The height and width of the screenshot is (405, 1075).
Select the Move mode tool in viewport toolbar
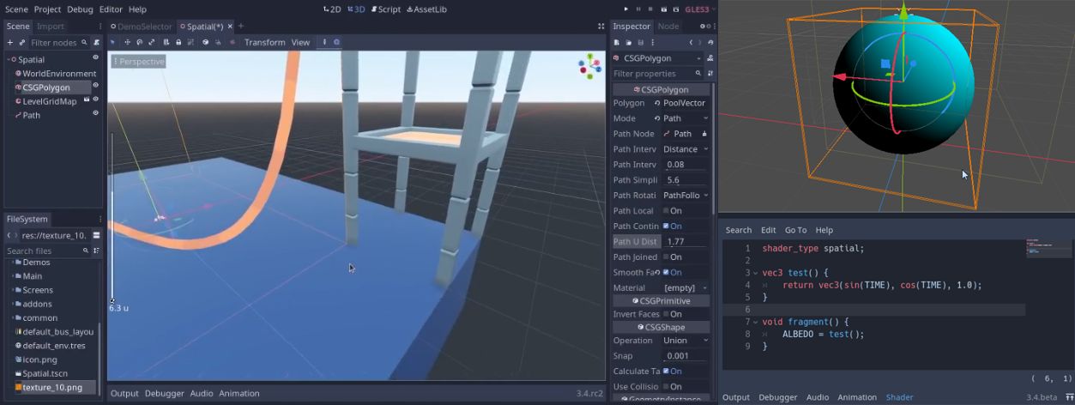pyautogui.click(x=126, y=42)
